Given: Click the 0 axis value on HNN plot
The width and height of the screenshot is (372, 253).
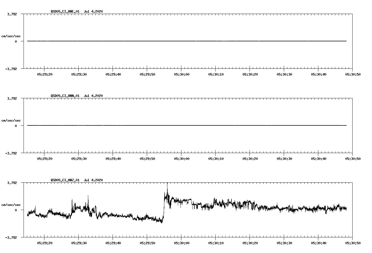Looking at the screenshot, I should [x=16, y=126].
